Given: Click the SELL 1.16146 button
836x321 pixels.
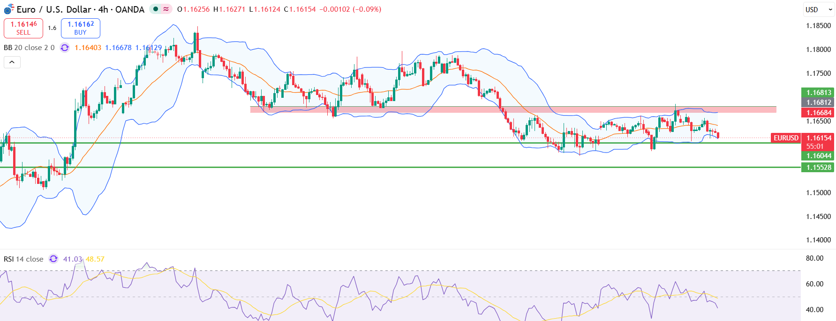Looking at the screenshot, I should coord(23,28).
